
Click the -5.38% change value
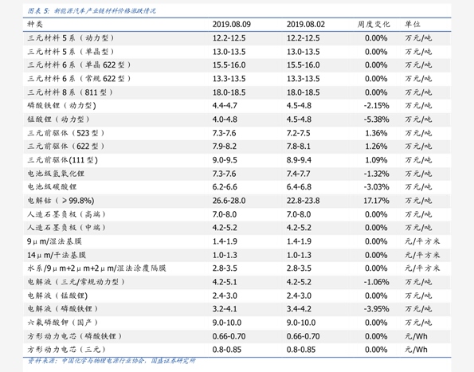[x=376, y=119]
